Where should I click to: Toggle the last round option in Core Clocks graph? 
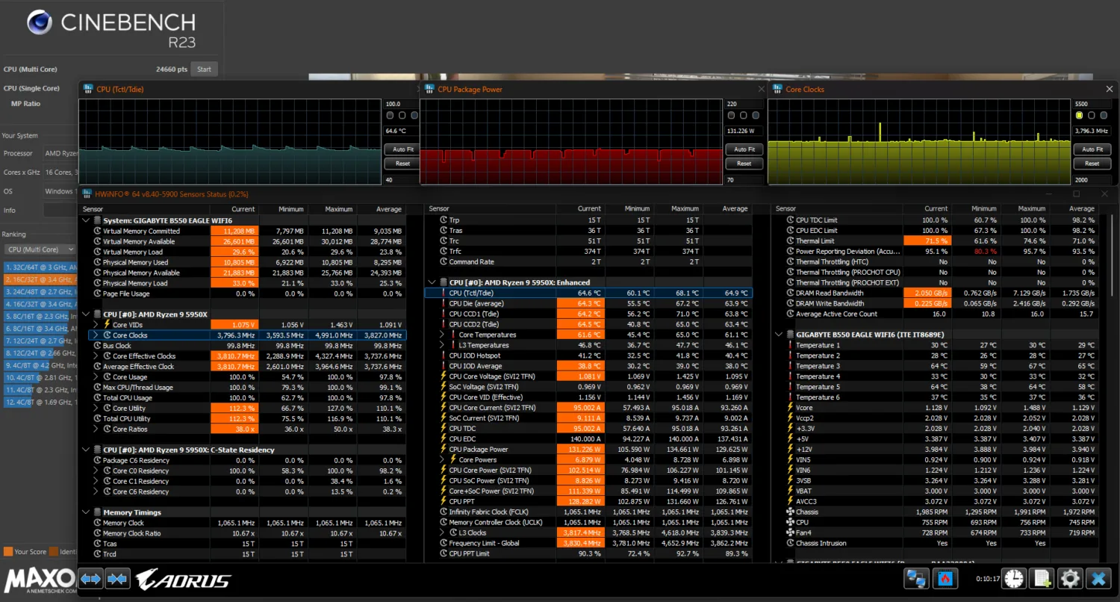pos(1104,116)
